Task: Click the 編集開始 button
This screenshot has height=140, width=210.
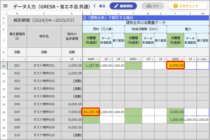Action: 123,6
